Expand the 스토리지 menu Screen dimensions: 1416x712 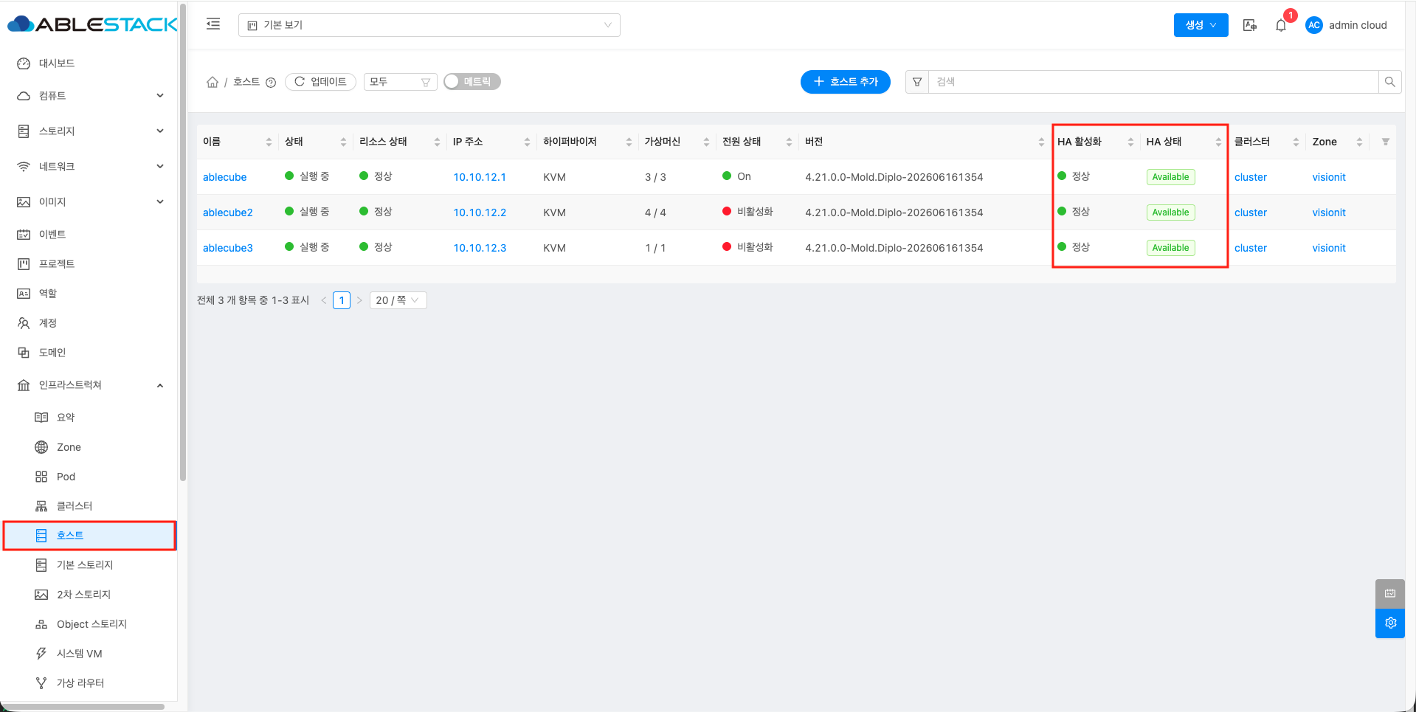(x=89, y=131)
